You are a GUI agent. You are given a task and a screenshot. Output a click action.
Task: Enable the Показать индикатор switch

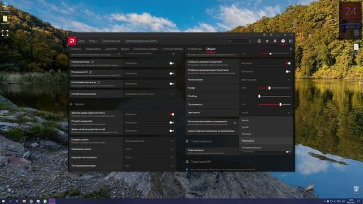coord(171,122)
